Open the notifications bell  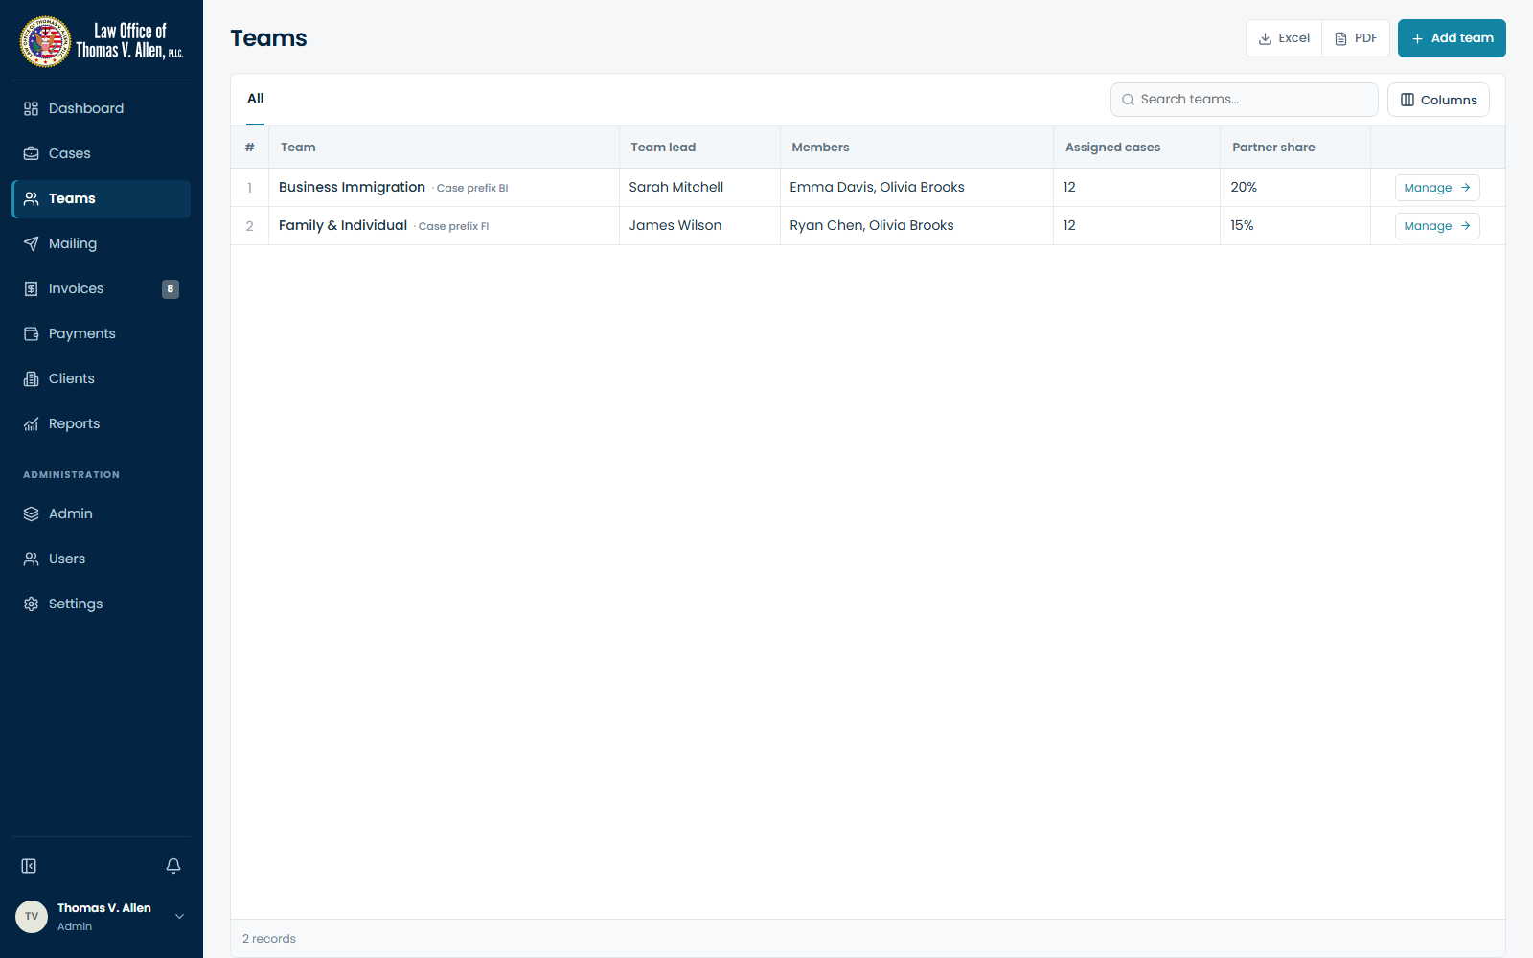173,866
